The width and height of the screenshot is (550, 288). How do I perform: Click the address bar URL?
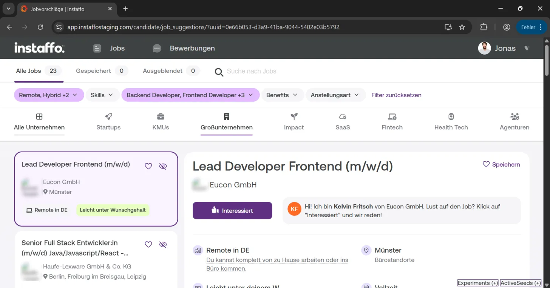tap(203, 27)
